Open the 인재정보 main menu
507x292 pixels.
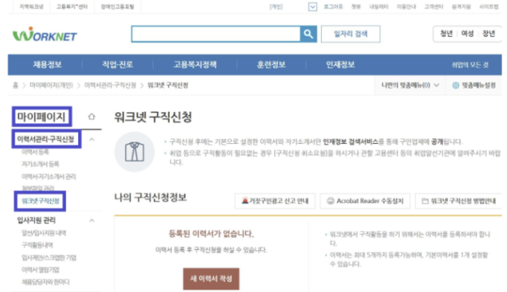coord(340,65)
